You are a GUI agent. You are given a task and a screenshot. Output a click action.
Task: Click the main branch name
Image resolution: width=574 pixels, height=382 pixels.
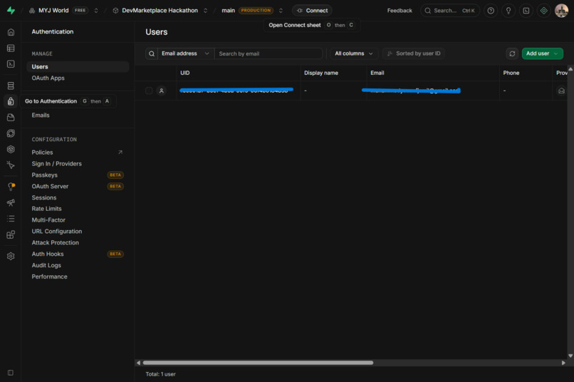pos(228,11)
